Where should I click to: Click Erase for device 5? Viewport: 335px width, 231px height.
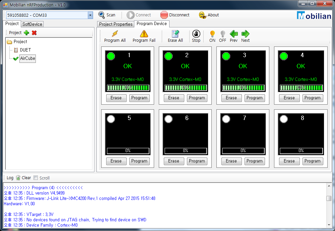click(x=116, y=161)
